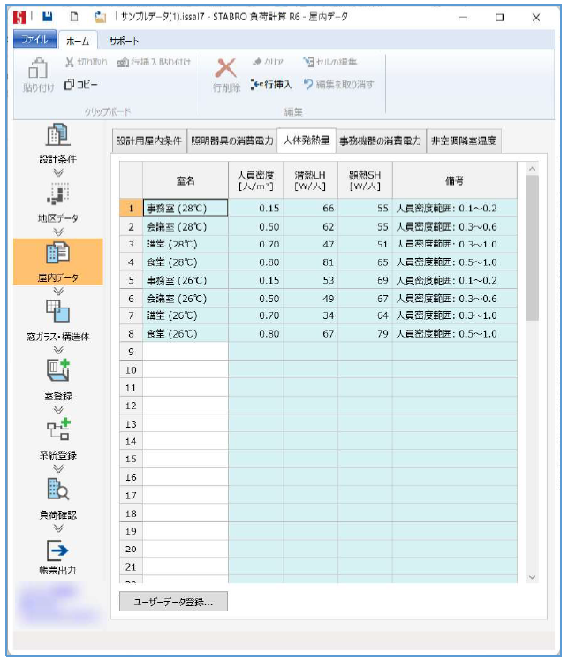The height and width of the screenshot is (661, 568).
Task: Open the 地区データ sidebar step
Action: 57,201
